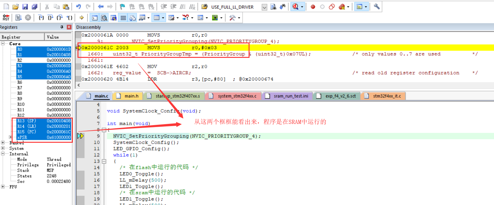The height and width of the screenshot is (205, 494).
Task: Expand the System register group
Action: click(3, 148)
